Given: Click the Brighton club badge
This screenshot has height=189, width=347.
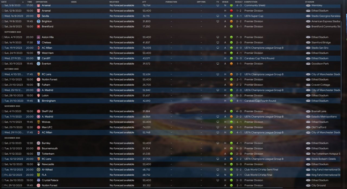Looking at the screenshot, I should (x=38, y=21).
